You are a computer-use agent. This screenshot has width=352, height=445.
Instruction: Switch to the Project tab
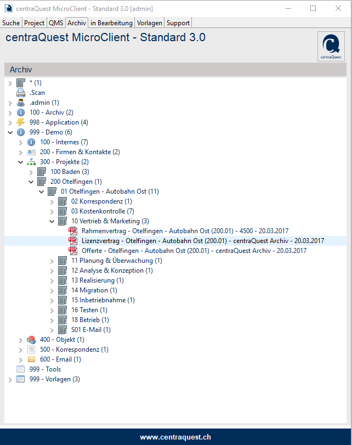point(35,23)
